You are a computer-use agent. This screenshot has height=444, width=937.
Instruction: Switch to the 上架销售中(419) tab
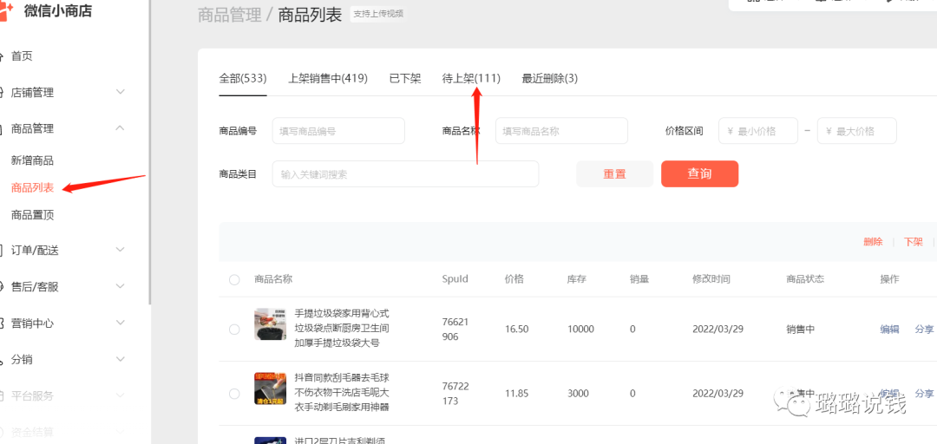327,78
